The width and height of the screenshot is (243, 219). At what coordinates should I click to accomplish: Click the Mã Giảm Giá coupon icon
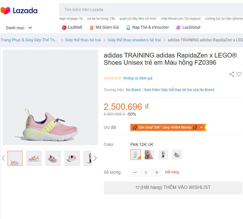coord(91,27)
